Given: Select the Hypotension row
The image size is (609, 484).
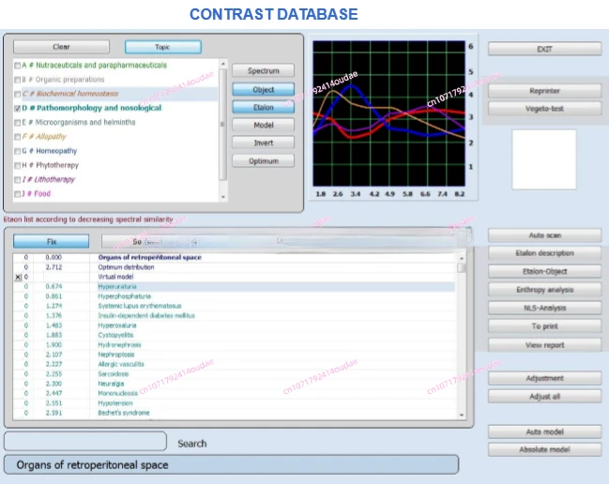Looking at the screenshot, I should (235, 403).
